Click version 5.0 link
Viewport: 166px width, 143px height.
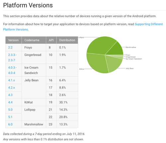click(x=10, y=110)
